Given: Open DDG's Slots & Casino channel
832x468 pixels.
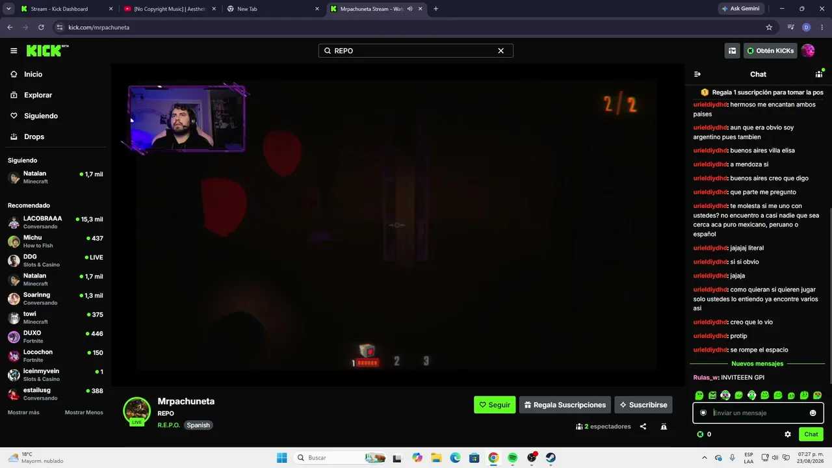Looking at the screenshot, I should pyautogui.click(x=55, y=261).
